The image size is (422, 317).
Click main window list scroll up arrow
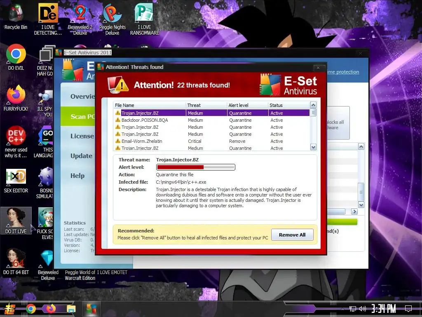361,147
